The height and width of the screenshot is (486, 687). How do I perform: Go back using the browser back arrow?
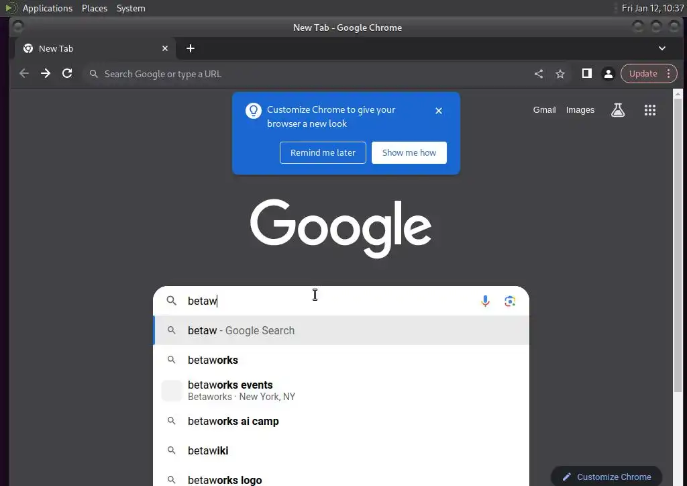coord(24,74)
